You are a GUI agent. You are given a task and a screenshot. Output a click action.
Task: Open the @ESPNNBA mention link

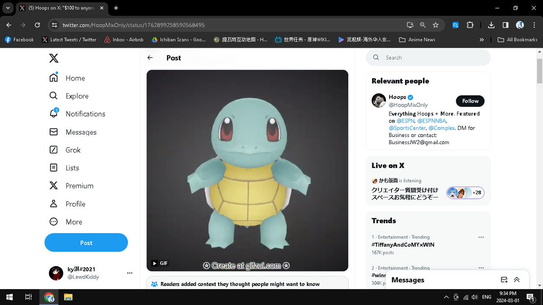tap(432, 121)
